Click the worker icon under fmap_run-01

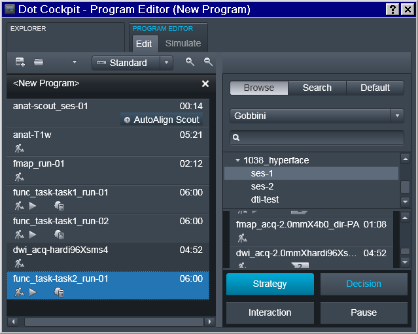[19, 177]
